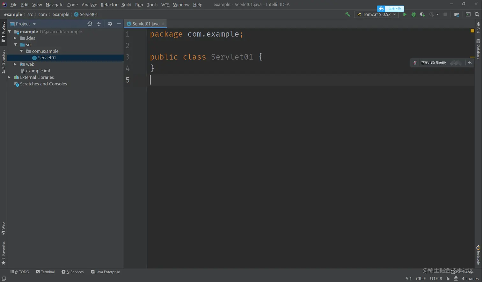
Task: Open Project panel settings gear
Action: [110, 24]
